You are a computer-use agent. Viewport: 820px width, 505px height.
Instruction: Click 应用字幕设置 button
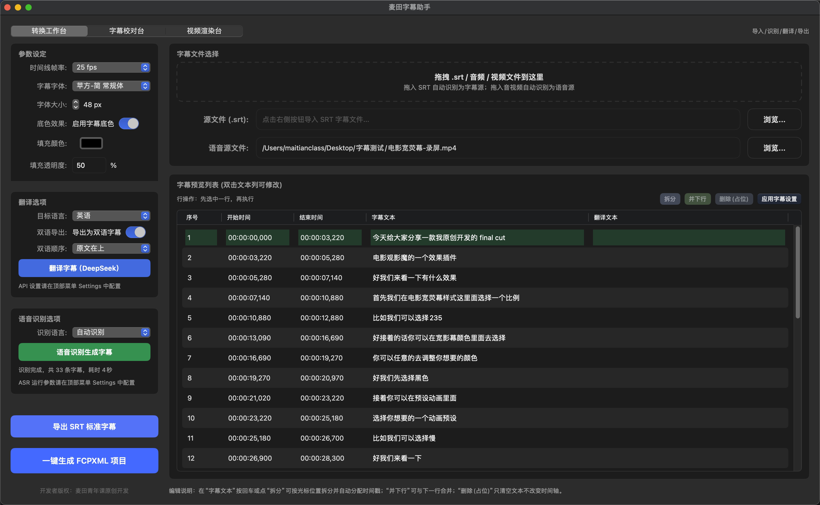pos(779,199)
